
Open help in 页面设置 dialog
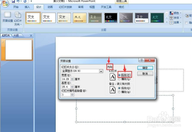click(x=141, y=60)
